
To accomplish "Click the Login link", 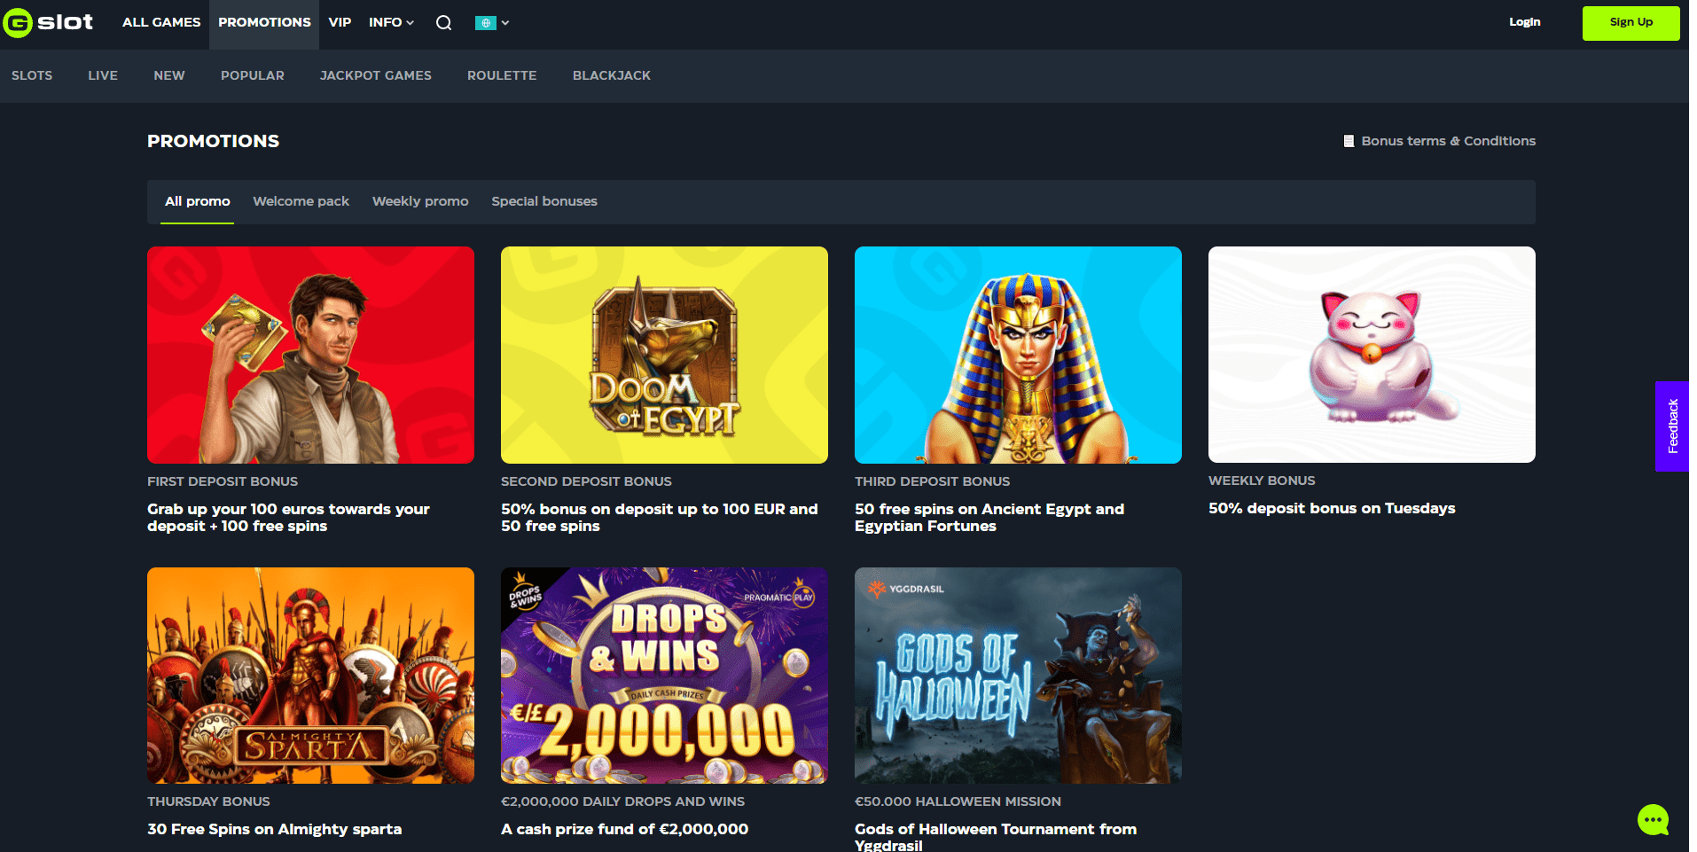I will [x=1524, y=22].
